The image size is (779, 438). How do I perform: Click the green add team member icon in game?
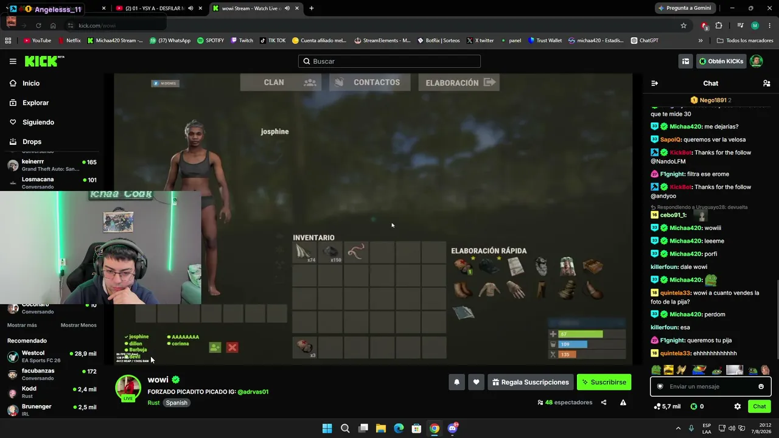point(215,347)
